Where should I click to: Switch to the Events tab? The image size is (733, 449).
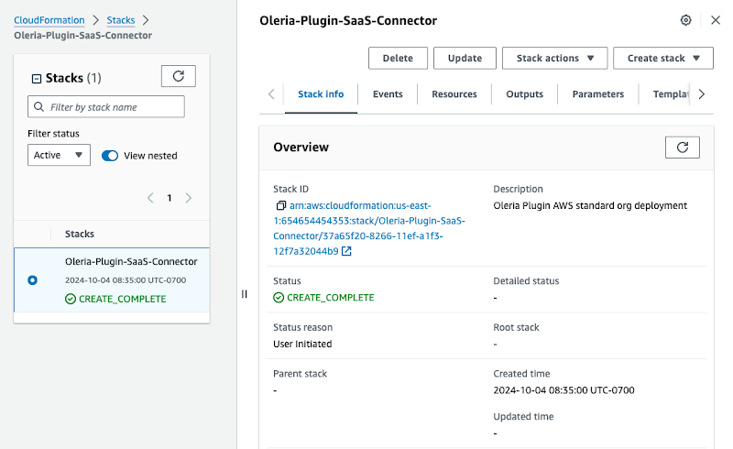[388, 94]
